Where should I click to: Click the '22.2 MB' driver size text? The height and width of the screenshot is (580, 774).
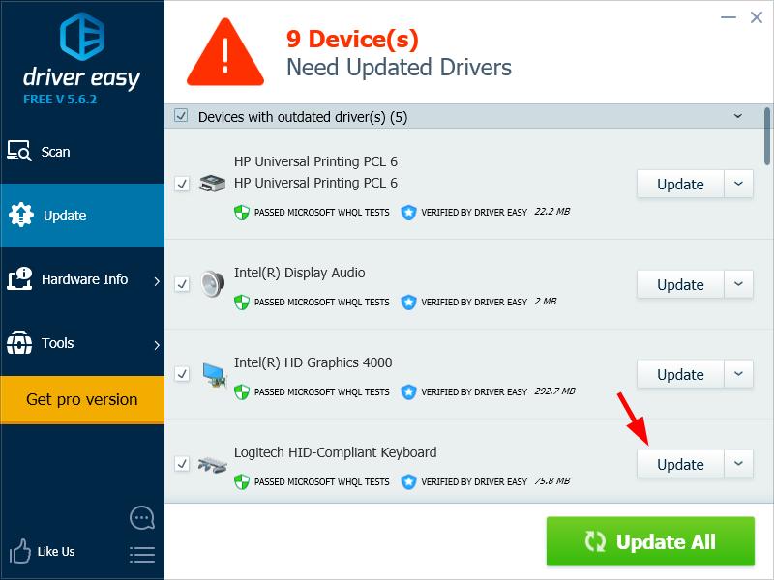pos(551,212)
